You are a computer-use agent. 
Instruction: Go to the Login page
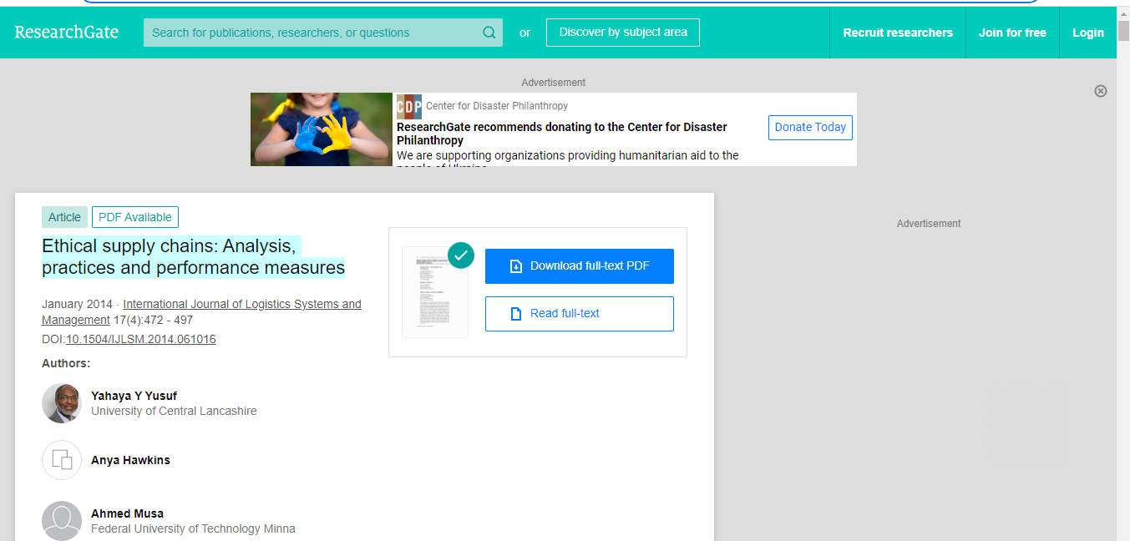point(1088,33)
